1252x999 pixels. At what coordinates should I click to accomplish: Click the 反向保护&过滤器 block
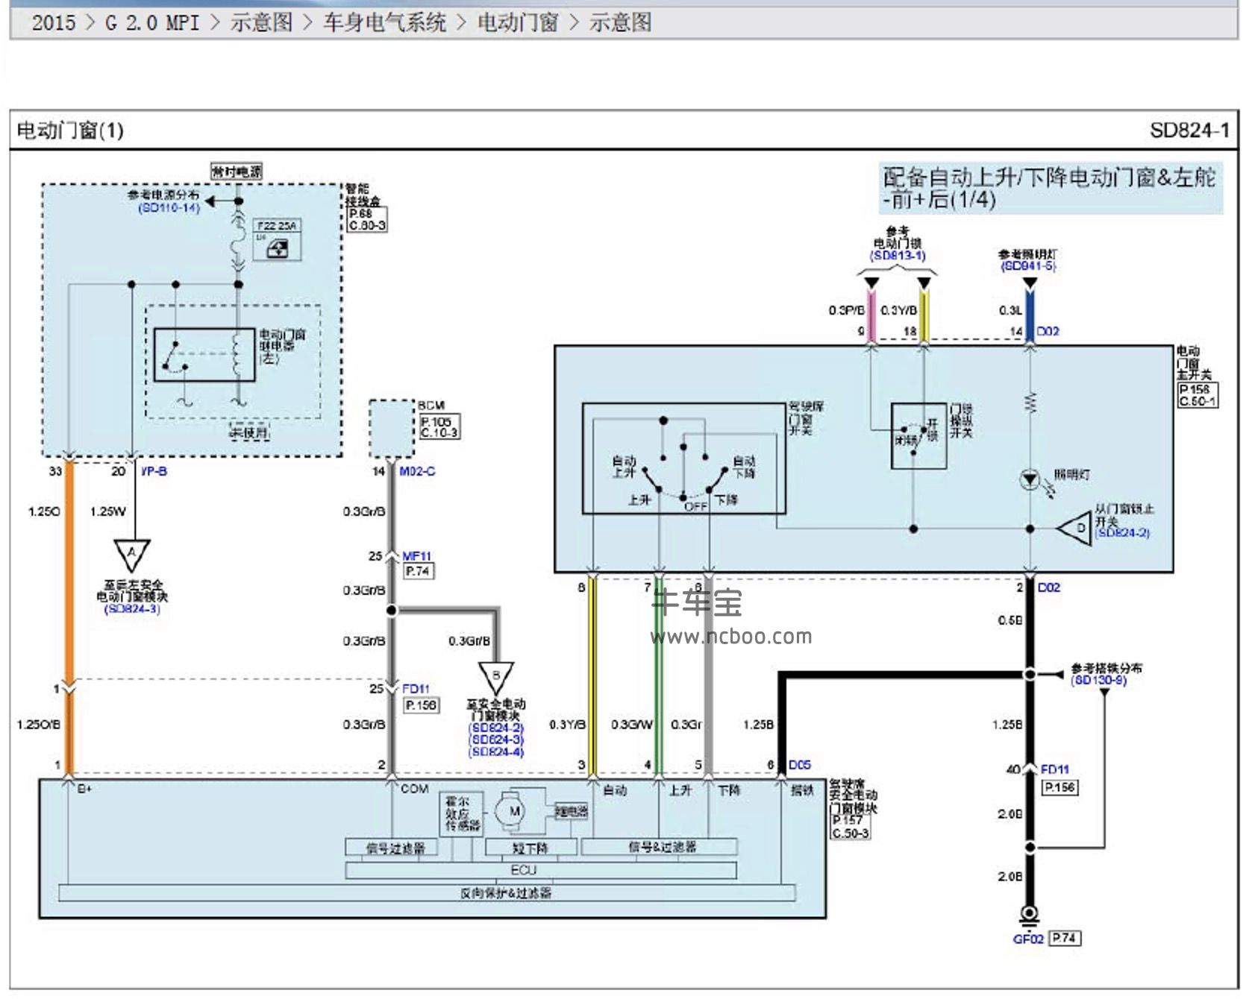(427, 893)
